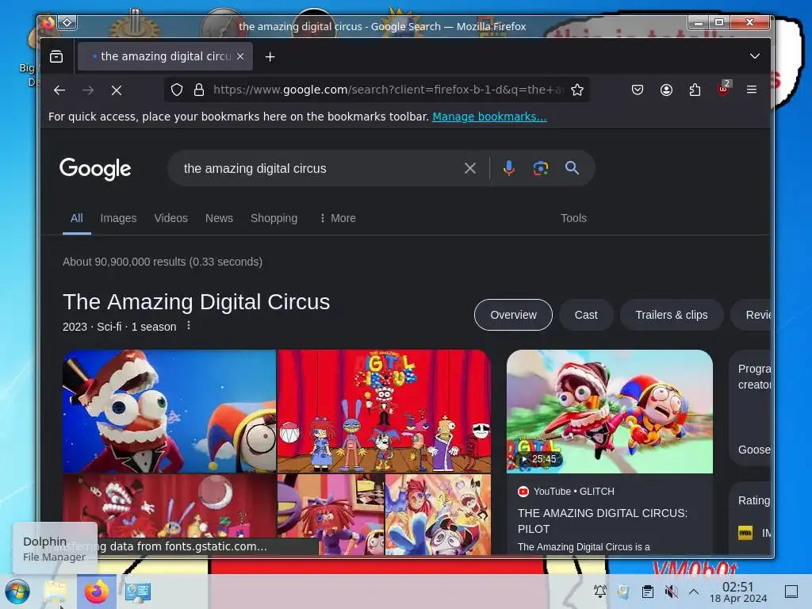812x609 pixels.
Task: Toggle the keep-on-all-desktops titlebar pin icon
Action: (x=67, y=22)
